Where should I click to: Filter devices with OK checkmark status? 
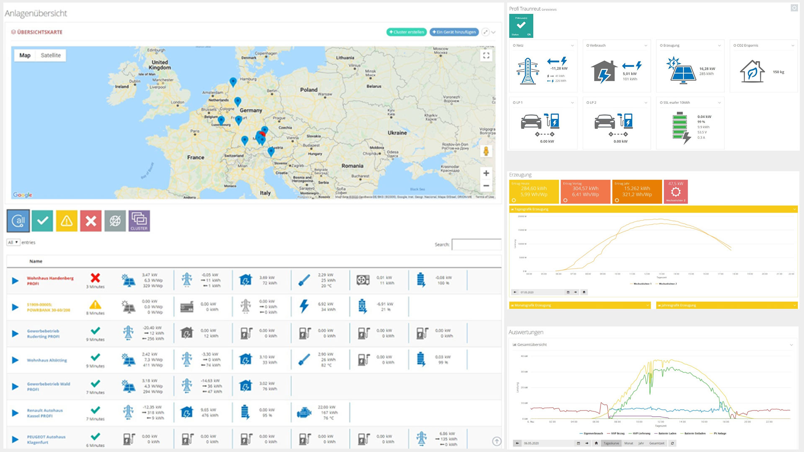[42, 221]
